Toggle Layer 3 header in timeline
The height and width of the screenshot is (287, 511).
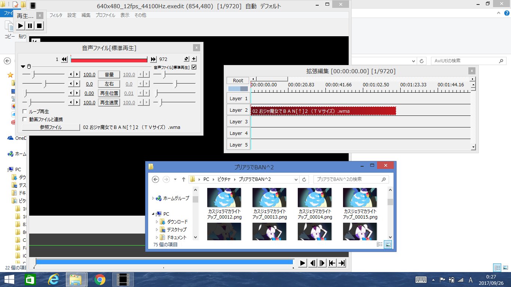(x=238, y=122)
